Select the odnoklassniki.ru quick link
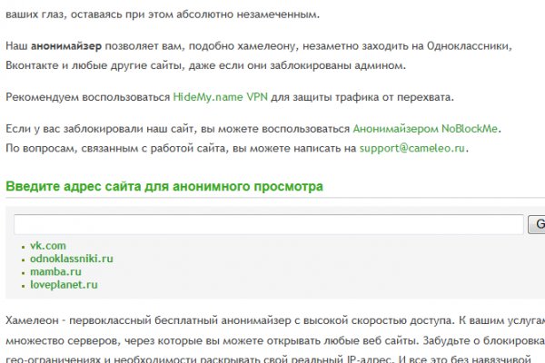This screenshot has width=545, height=363. pyautogui.click(x=72, y=259)
